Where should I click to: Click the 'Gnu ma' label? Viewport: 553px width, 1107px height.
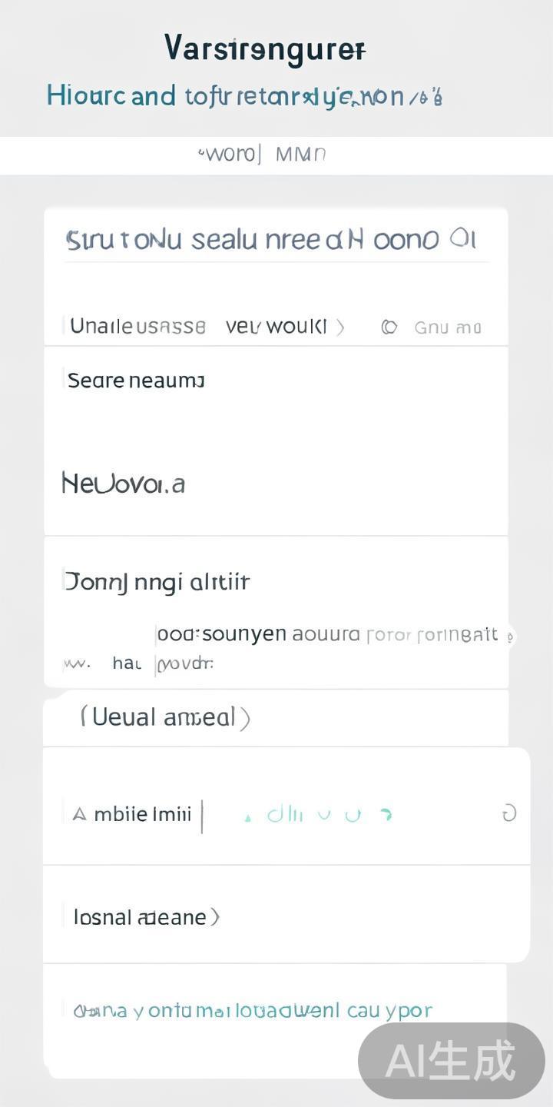448,327
